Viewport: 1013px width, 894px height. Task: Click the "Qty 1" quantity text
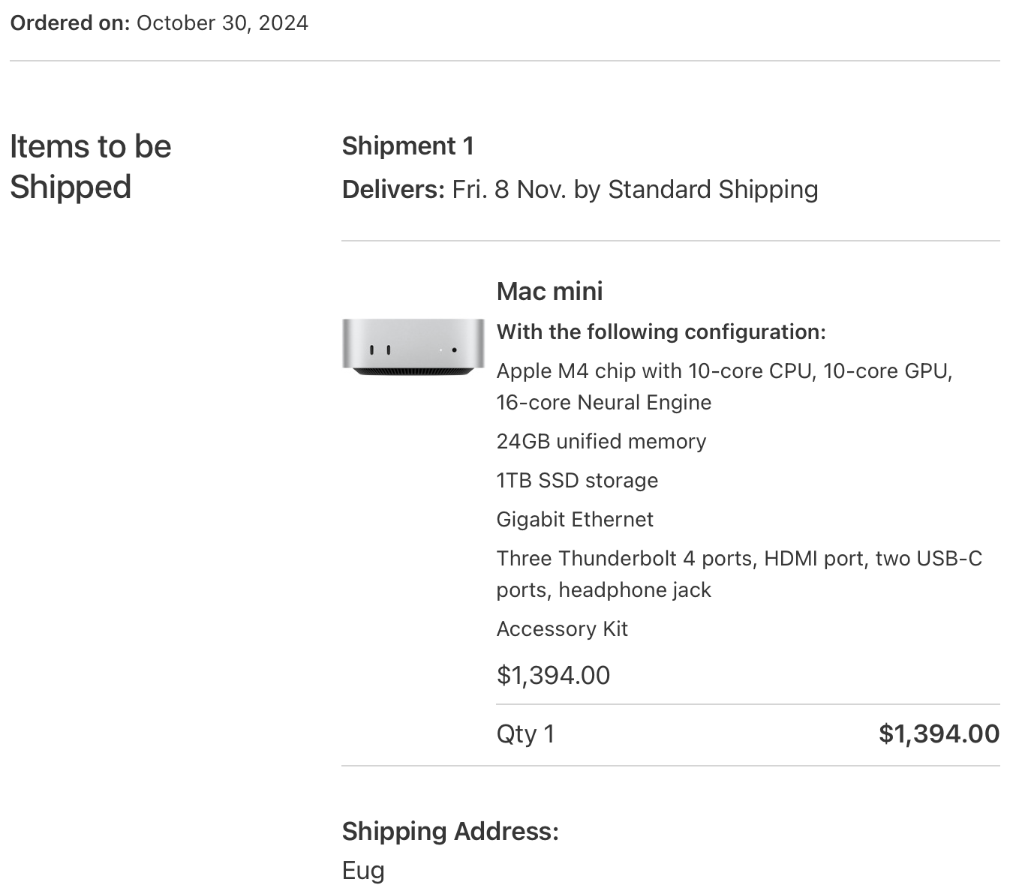[525, 733]
